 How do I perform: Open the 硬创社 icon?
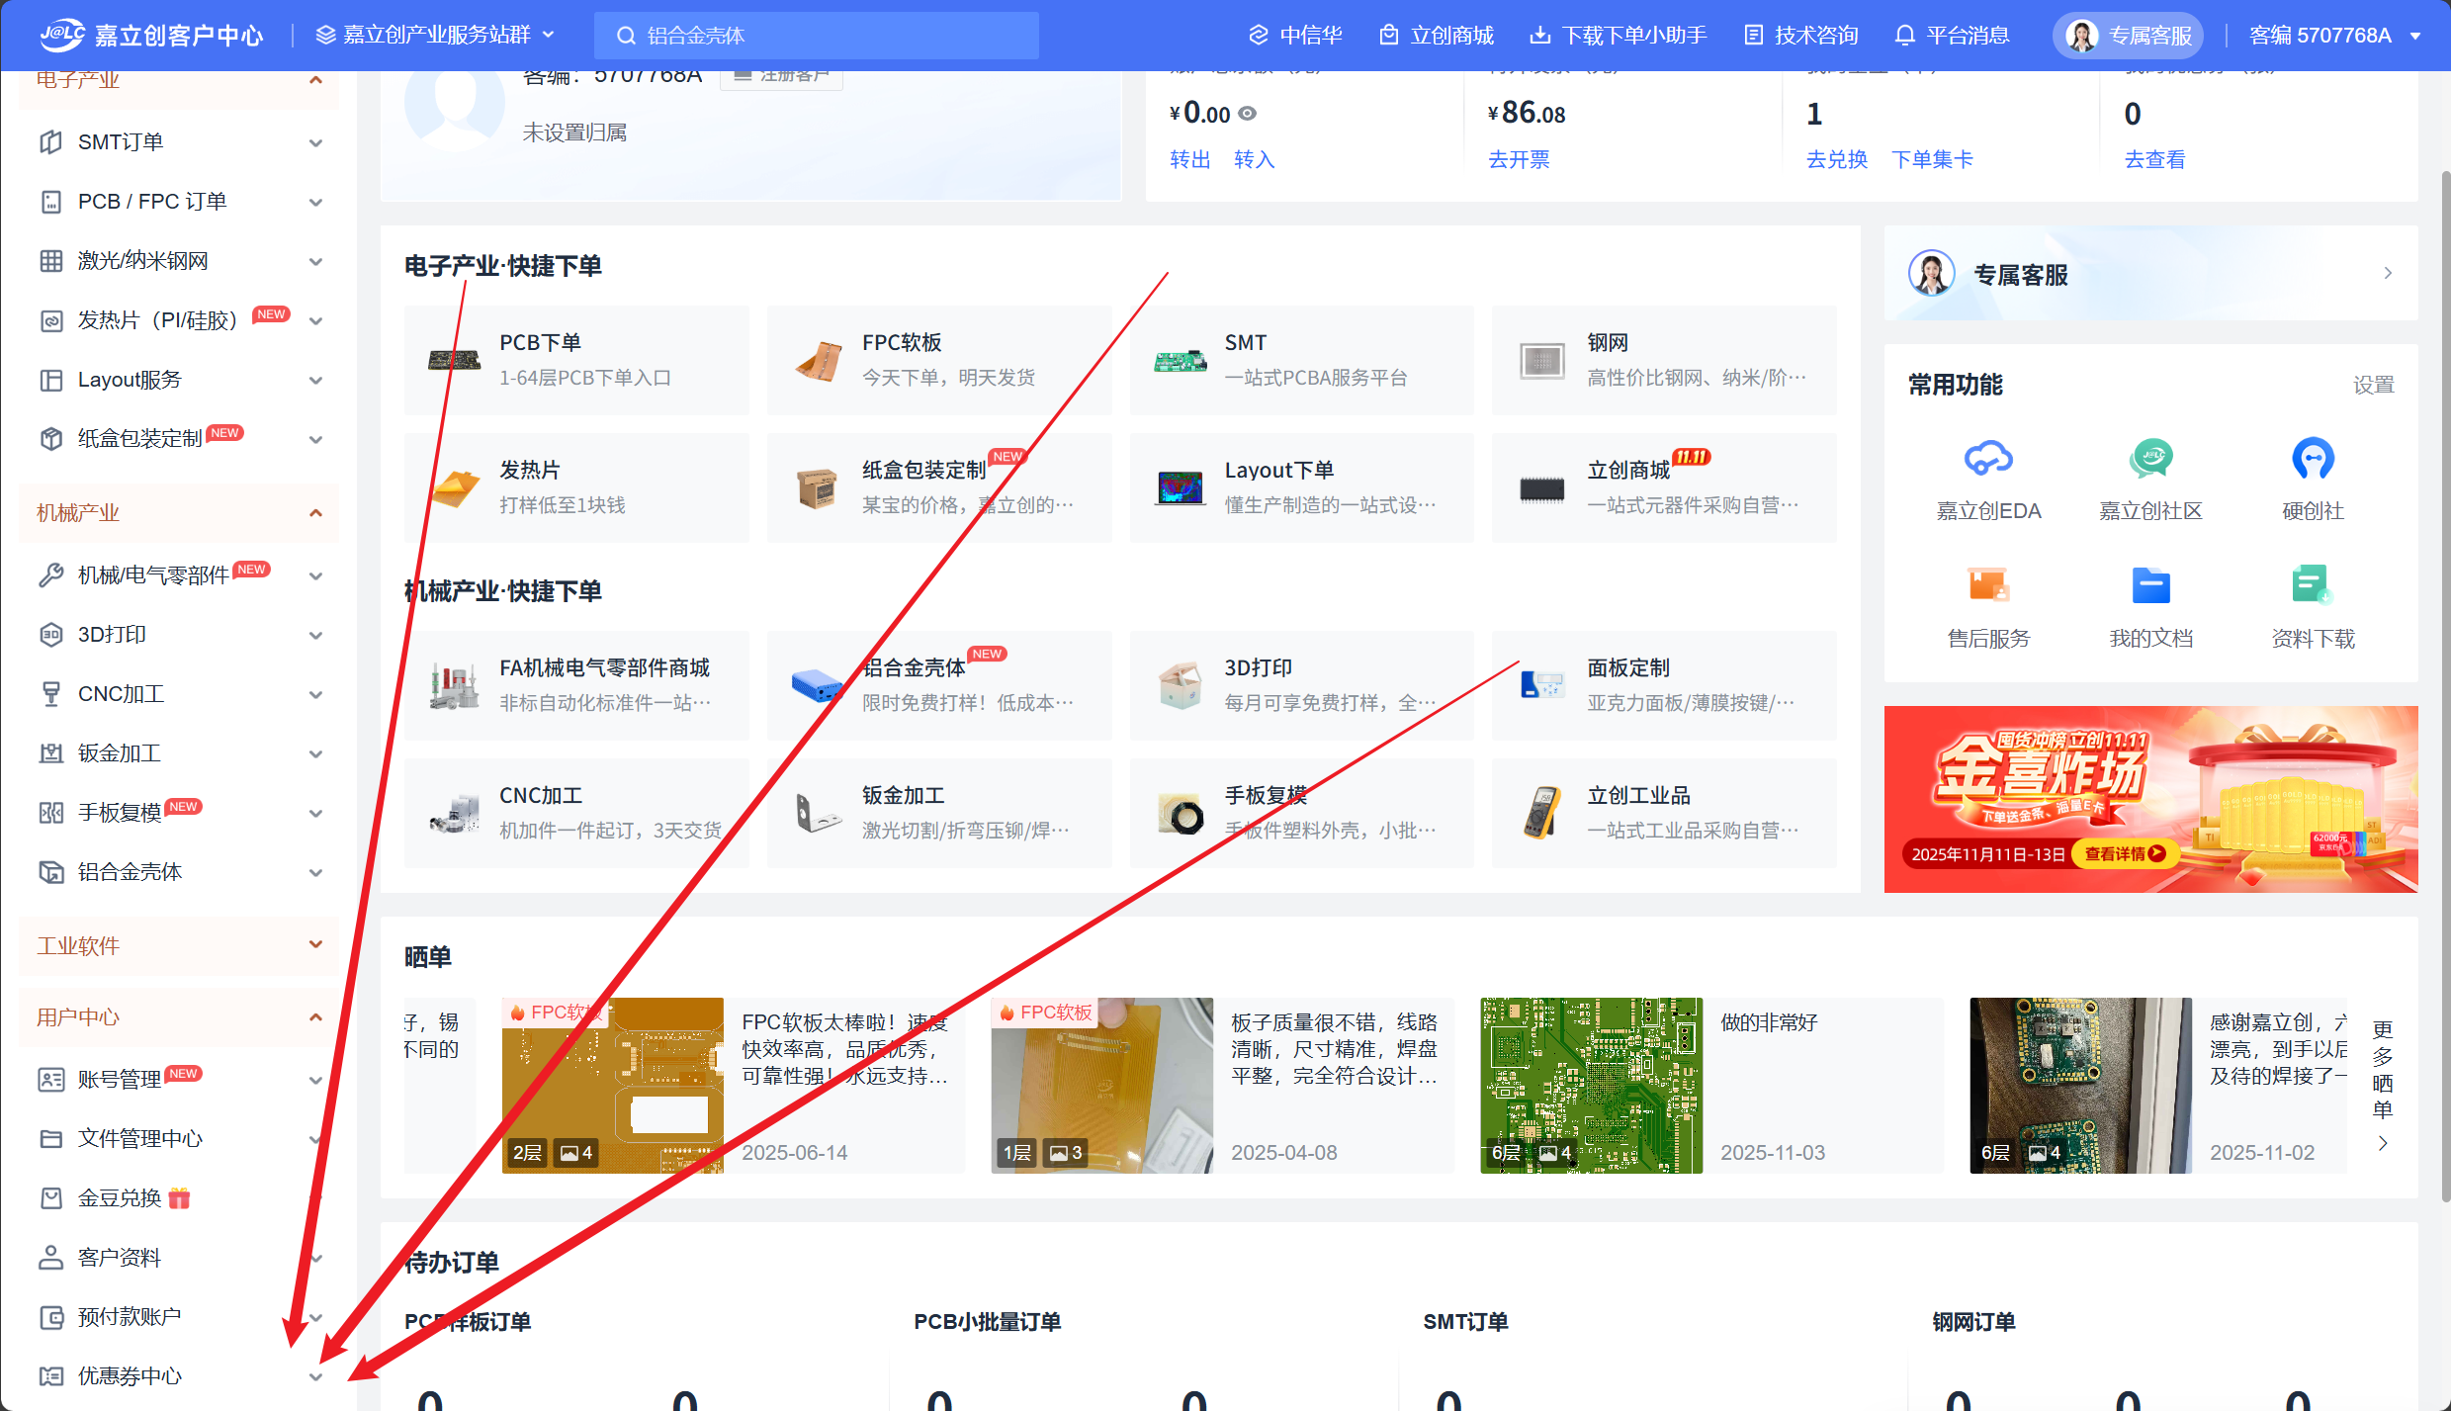[2312, 459]
